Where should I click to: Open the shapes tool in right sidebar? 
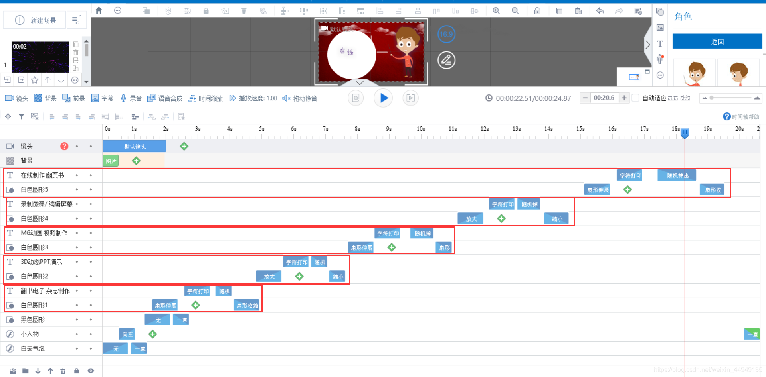(x=660, y=12)
